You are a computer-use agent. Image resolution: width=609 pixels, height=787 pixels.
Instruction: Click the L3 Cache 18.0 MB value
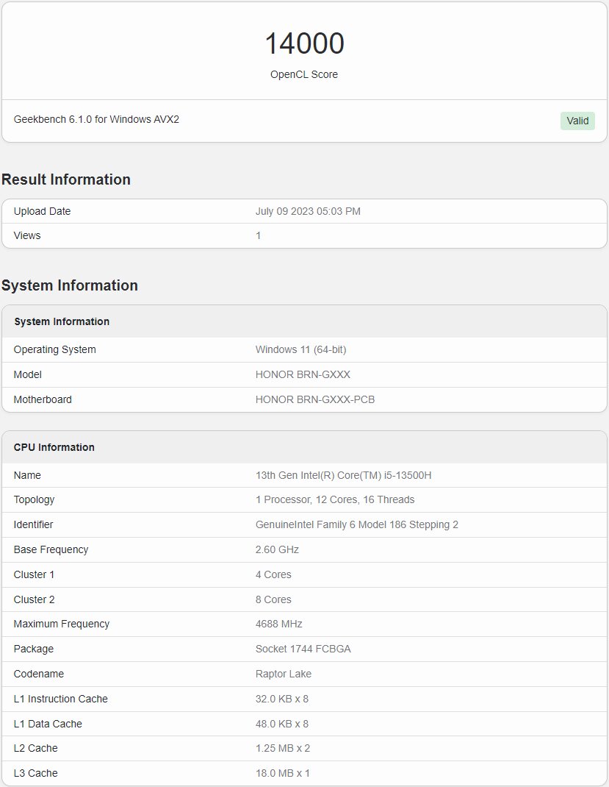point(283,773)
